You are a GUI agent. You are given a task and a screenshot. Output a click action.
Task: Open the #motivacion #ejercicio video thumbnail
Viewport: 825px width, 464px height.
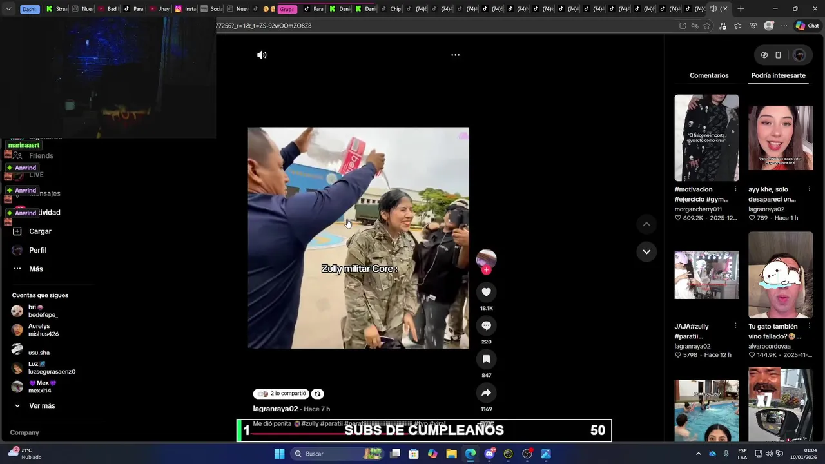pyautogui.click(x=706, y=138)
